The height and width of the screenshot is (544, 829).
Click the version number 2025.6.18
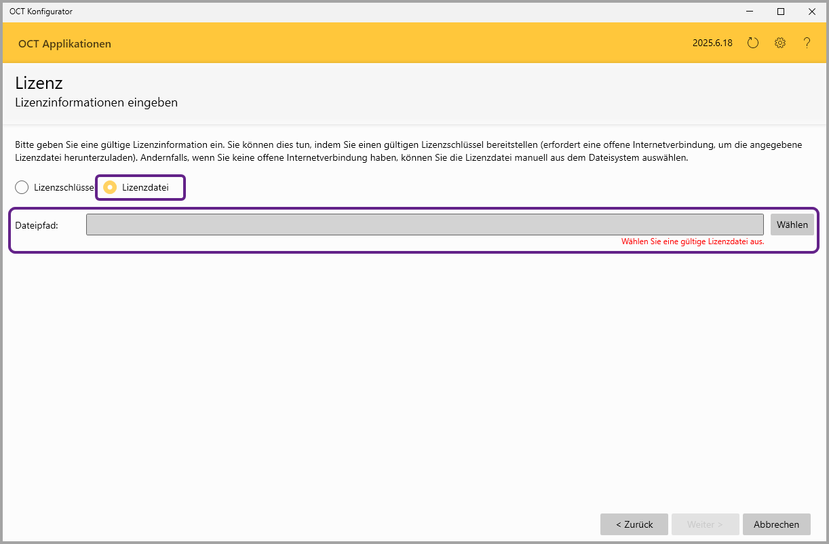click(712, 43)
